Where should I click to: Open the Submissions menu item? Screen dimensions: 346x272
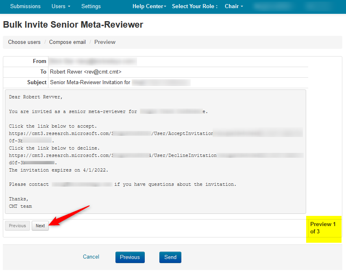(25, 6)
